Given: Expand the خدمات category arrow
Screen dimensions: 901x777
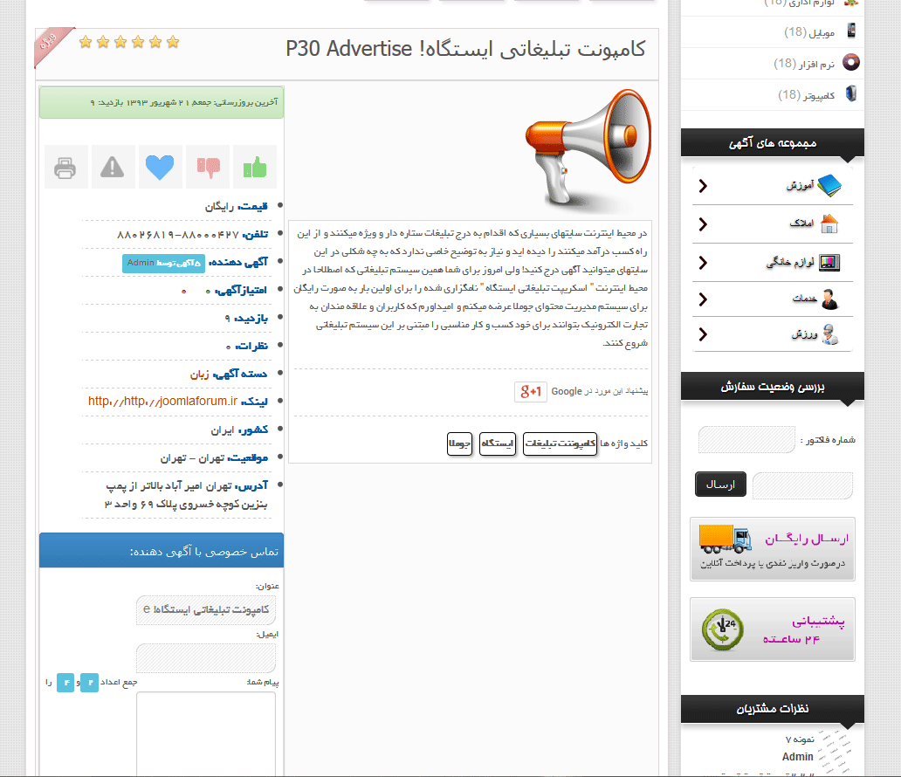Looking at the screenshot, I should click(x=703, y=299).
